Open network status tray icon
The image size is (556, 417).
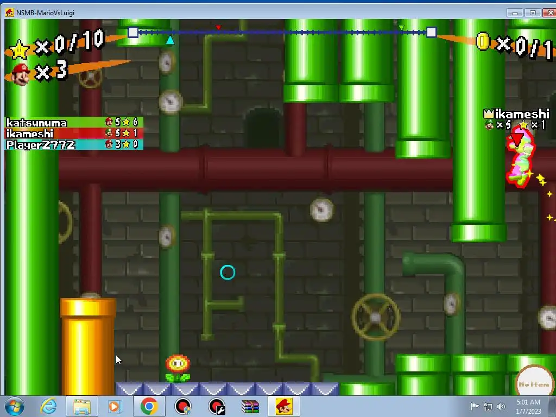tap(488, 407)
